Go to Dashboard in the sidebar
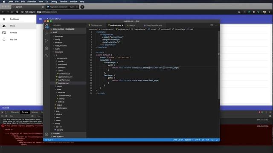The image size is (273, 153). point(18,19)
